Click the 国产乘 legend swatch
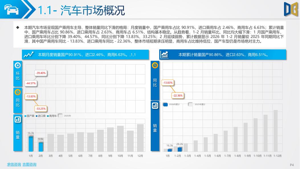This screenshot has height=169, width=300. pyautogui.click(x=25, y=116)
